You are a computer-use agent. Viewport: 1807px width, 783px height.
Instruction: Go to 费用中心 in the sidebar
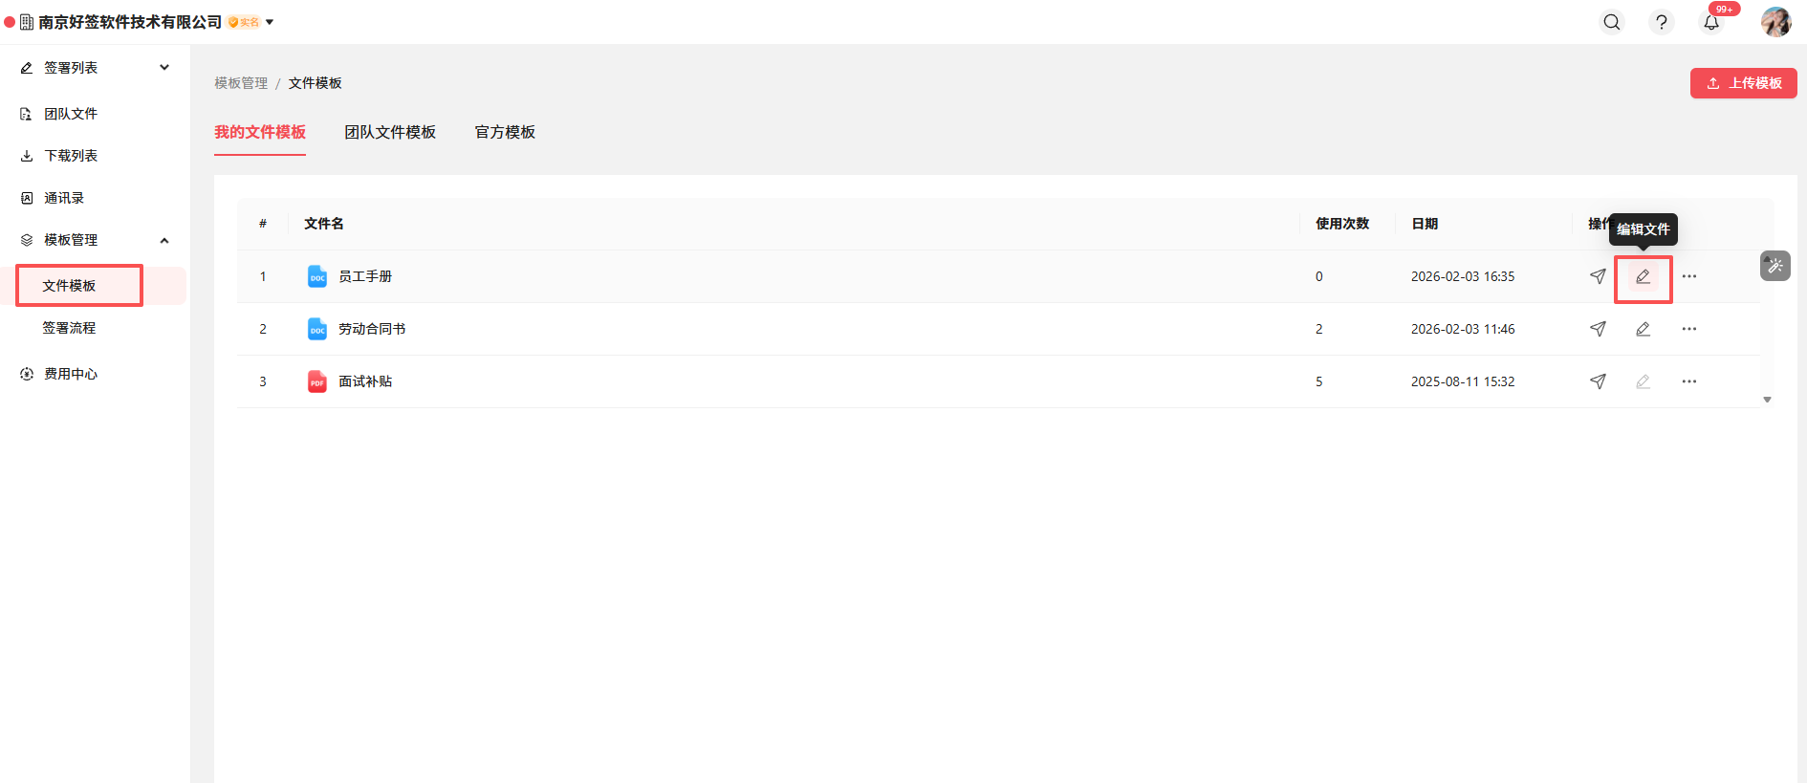tap(71, 374)
